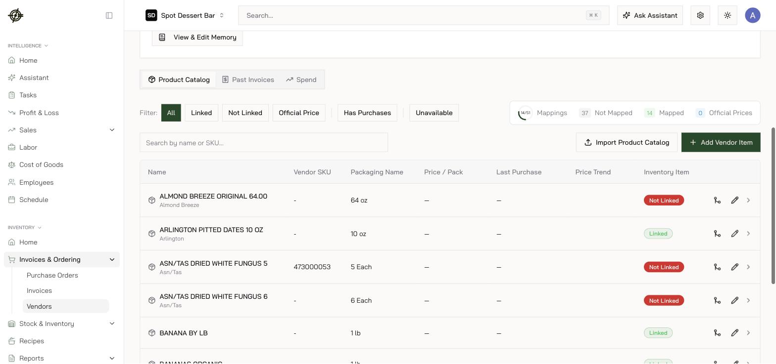Edit BANANA BY LB with pencil icon
The height and width of the screenshot is (364, 776).
[x=735, y=333]
